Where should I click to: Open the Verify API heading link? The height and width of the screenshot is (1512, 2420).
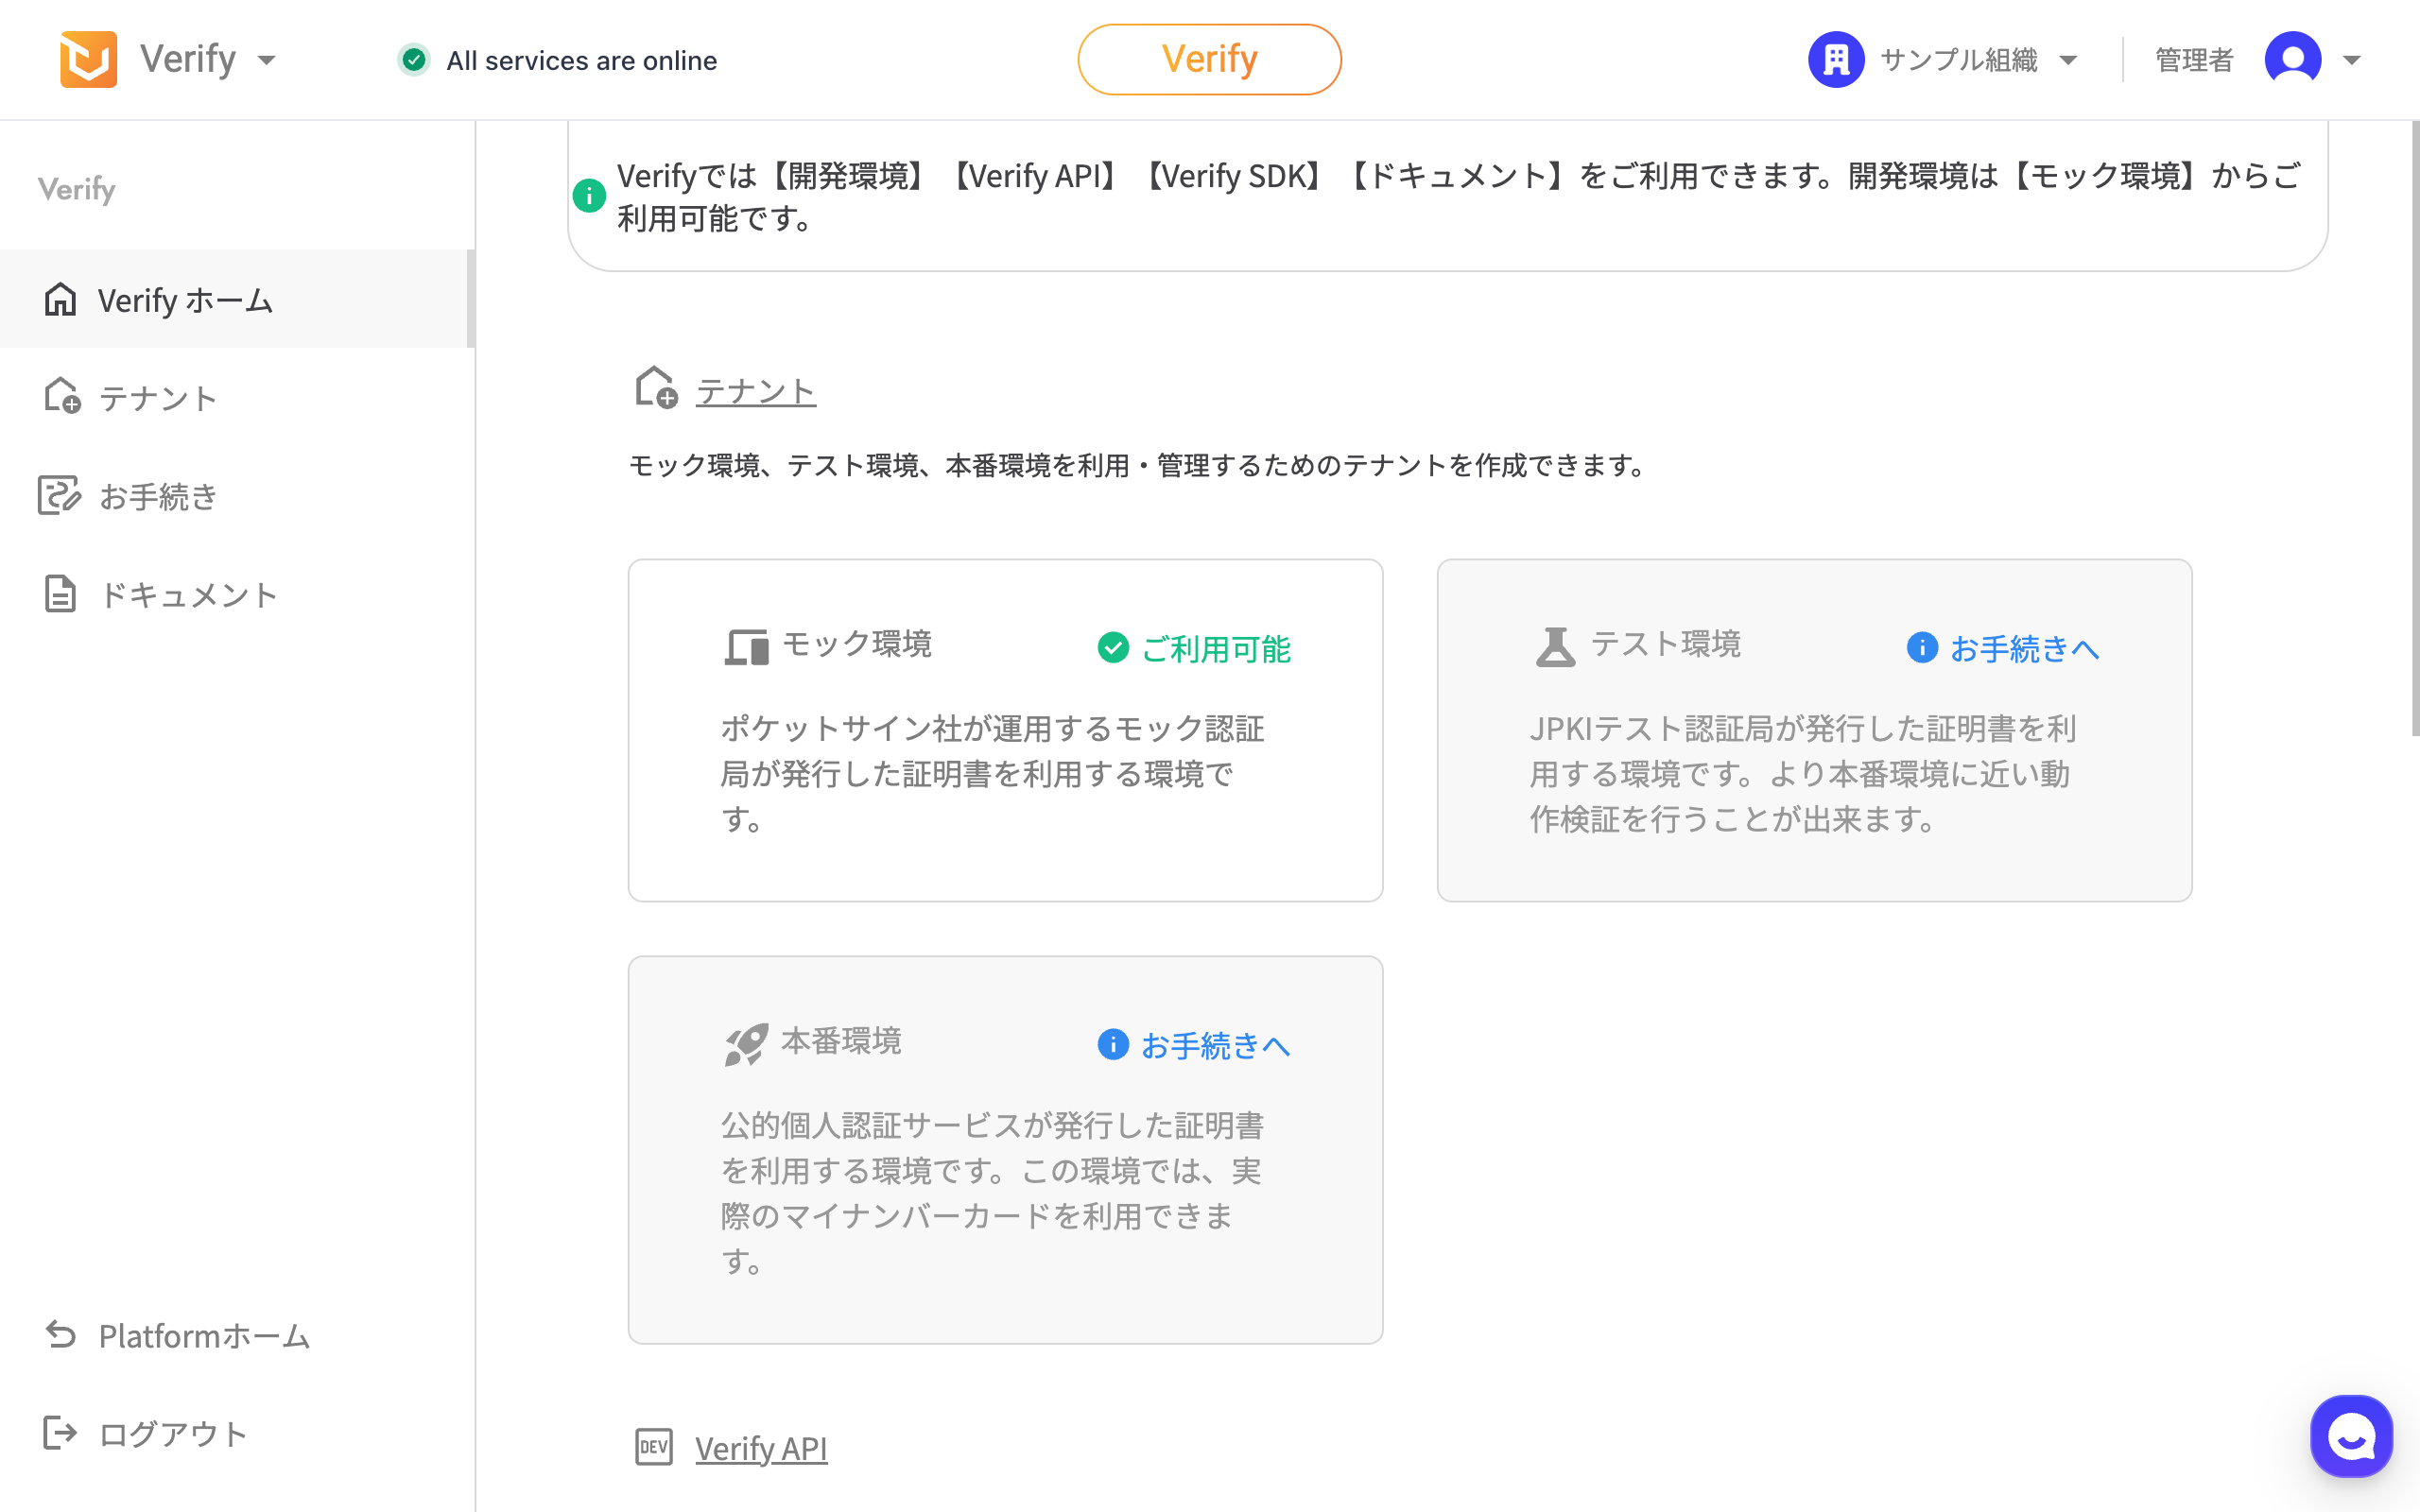(761, 1448)
